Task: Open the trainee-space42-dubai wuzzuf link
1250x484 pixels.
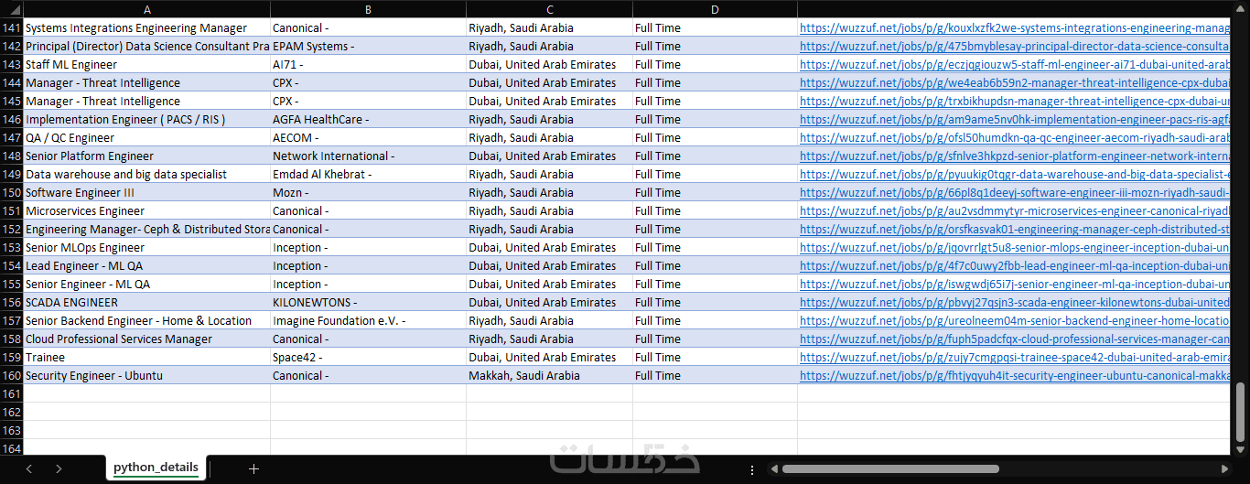Action: click(1015, 357)
